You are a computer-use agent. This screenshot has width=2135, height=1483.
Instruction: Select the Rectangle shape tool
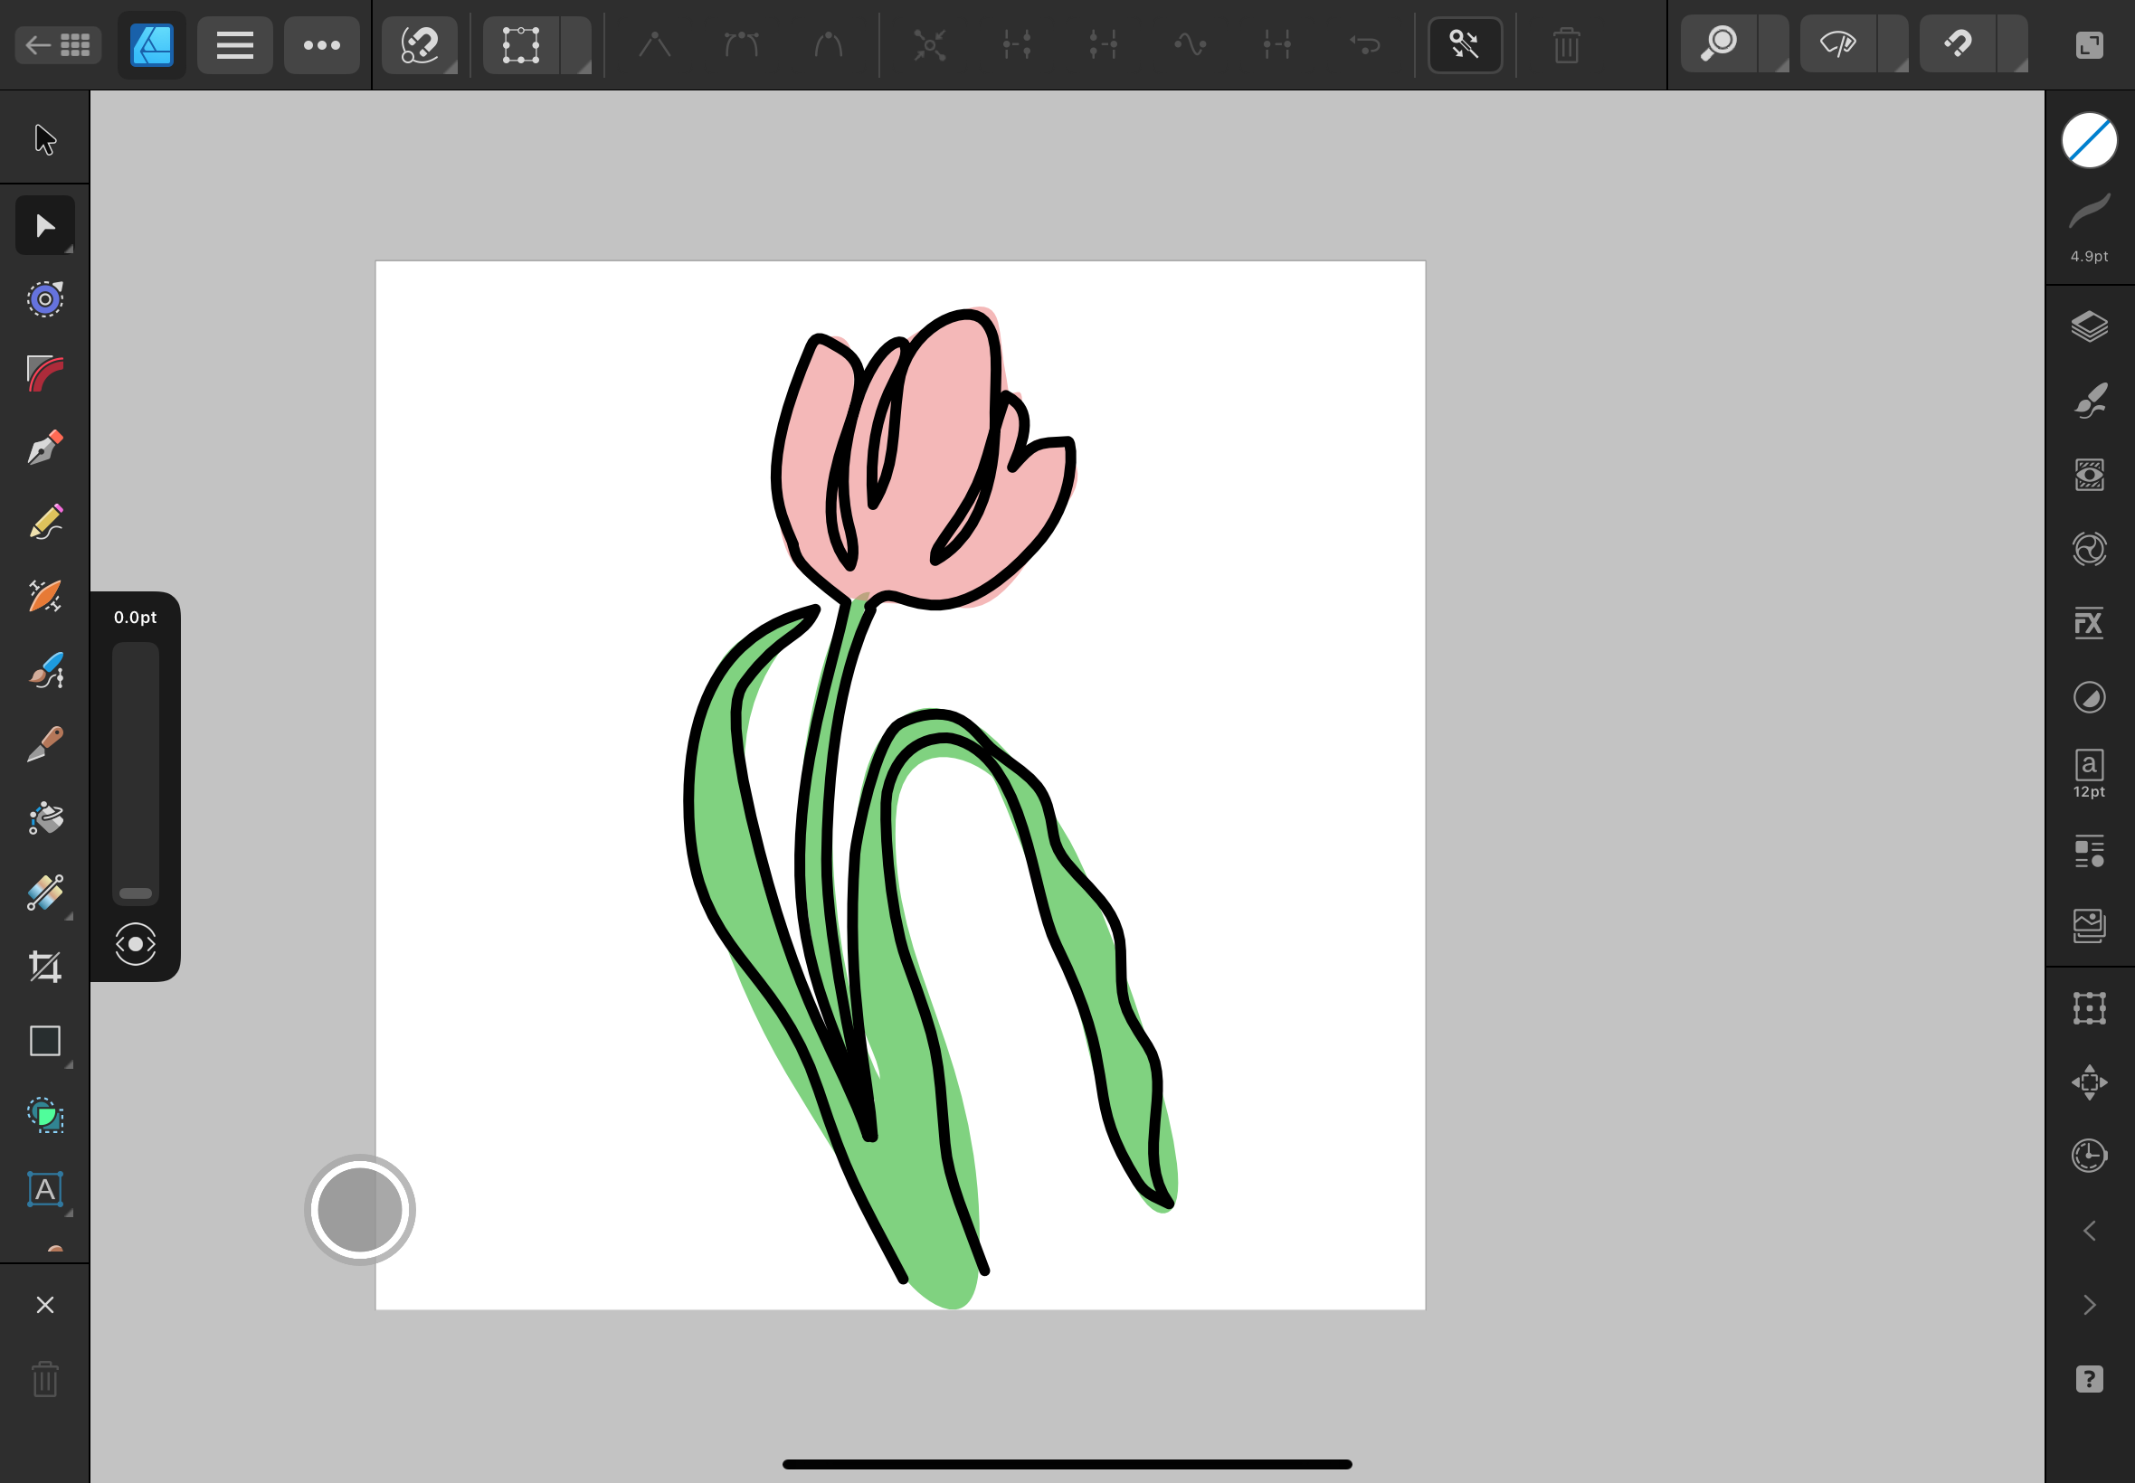click(x=44, y=1041)
